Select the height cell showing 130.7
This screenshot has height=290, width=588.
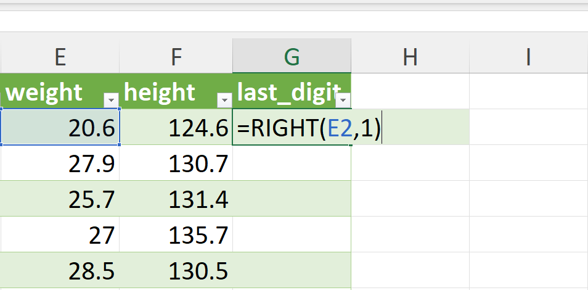point(176,163)
